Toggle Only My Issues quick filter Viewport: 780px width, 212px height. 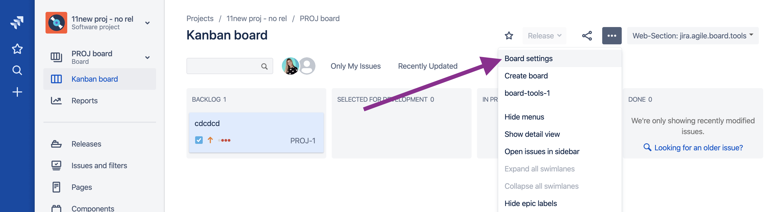pos(356,66)
